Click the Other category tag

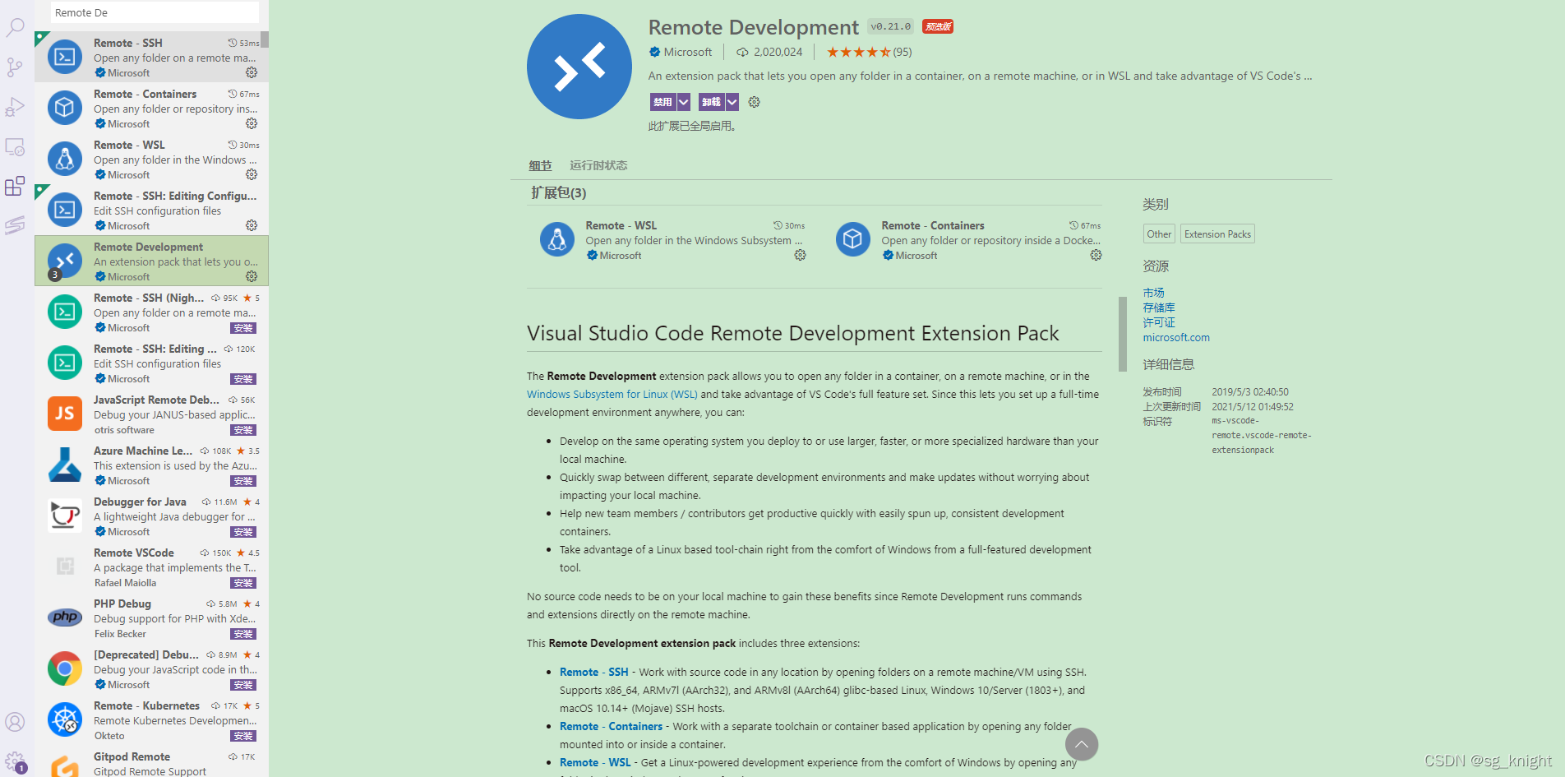[1159, 234]
